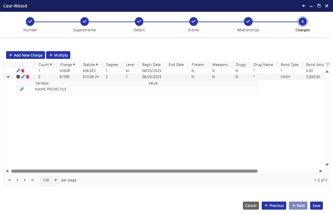Click warning icon on charge 8109E row
This screenshot has height=214, width=333.
(18, 77)
